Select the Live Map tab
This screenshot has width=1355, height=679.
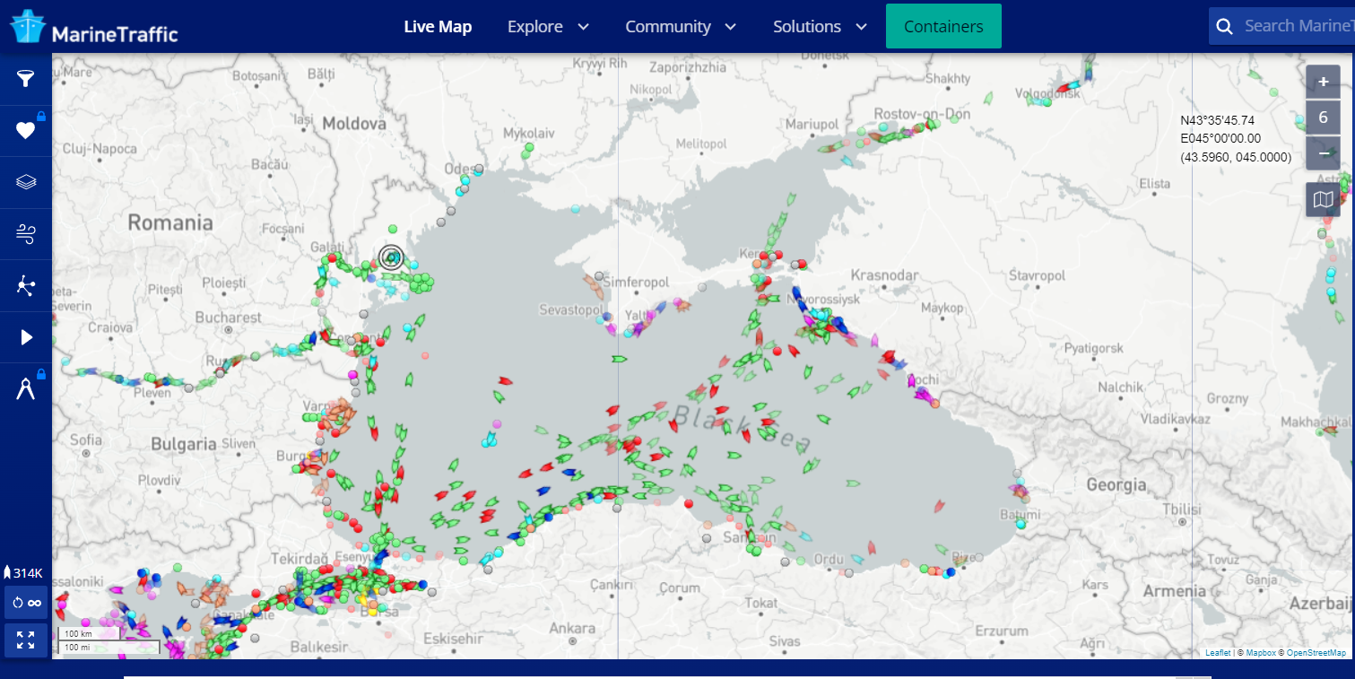pyautogui.click(x=438, y=26)
